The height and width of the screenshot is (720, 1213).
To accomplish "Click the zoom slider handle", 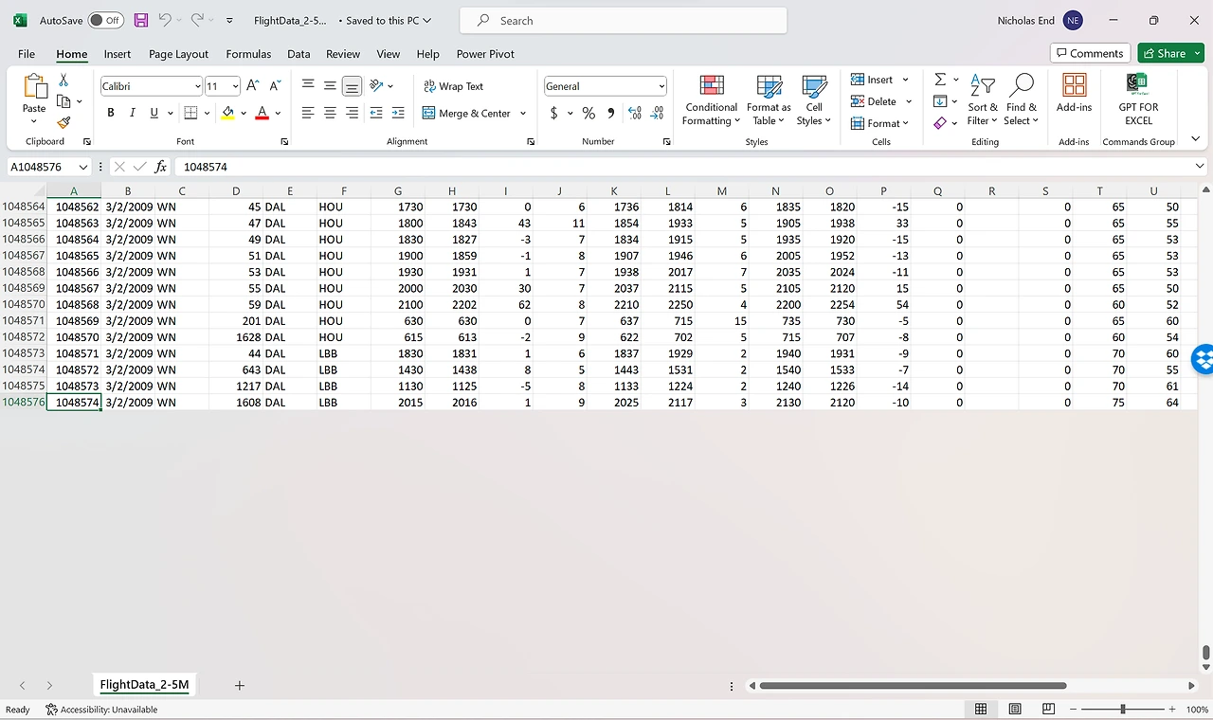I will point(1123,709).
